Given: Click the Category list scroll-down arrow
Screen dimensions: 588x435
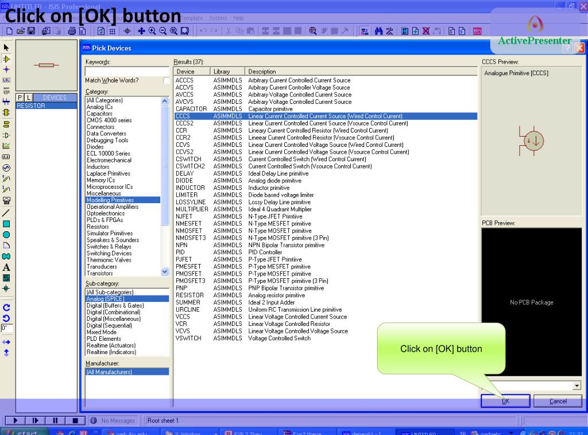Looking at the screenshot, I should pos(165,273).
